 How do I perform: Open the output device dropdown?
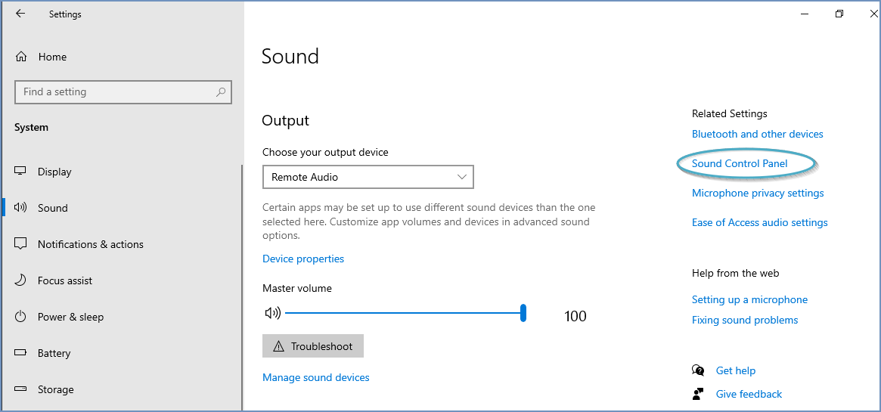tap(368, 177)
